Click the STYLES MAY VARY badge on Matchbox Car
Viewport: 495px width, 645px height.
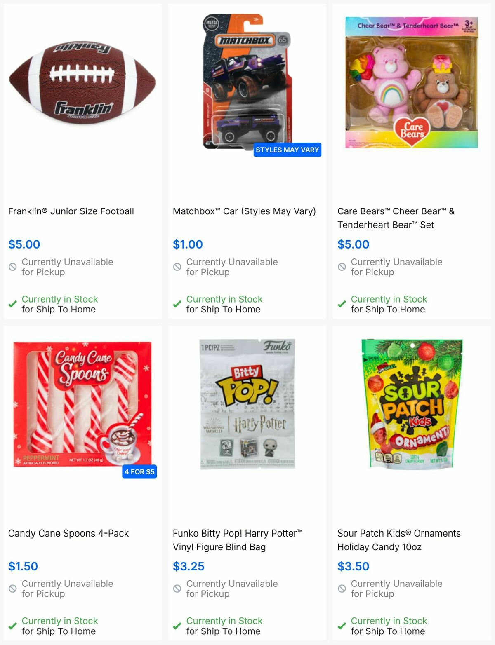(288, 150)
